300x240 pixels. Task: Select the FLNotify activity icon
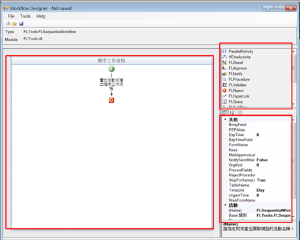(x=225, y=74)
